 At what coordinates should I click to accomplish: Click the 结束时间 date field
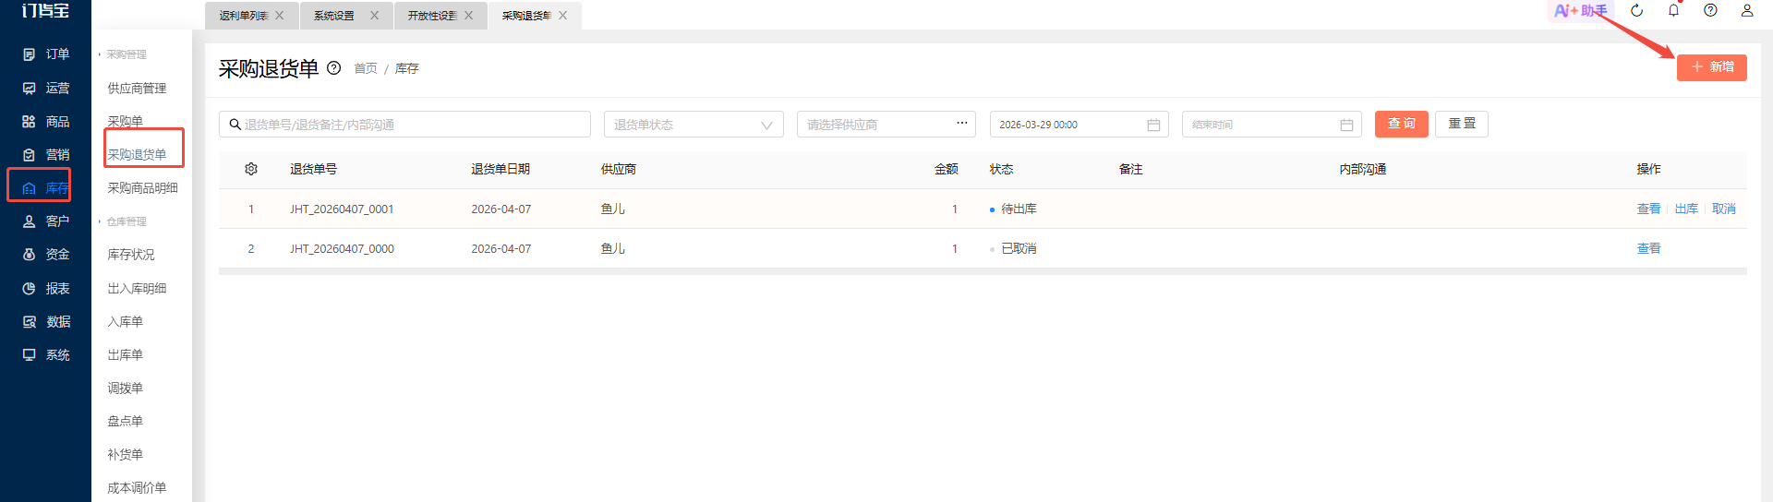(x=1271, y=125)
